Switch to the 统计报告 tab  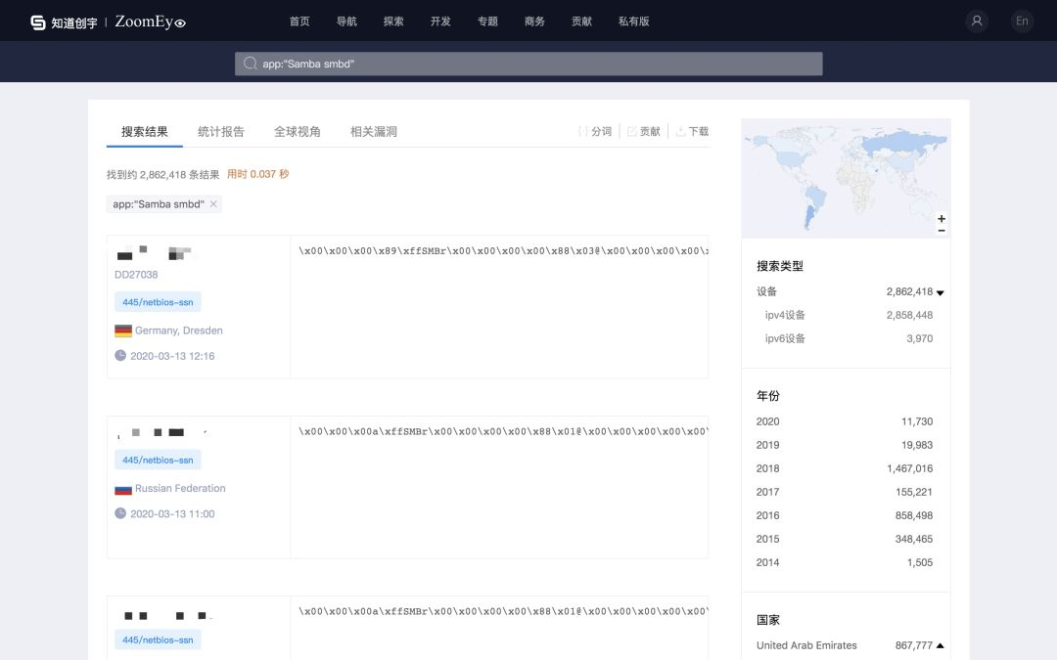tap(221, 131)
